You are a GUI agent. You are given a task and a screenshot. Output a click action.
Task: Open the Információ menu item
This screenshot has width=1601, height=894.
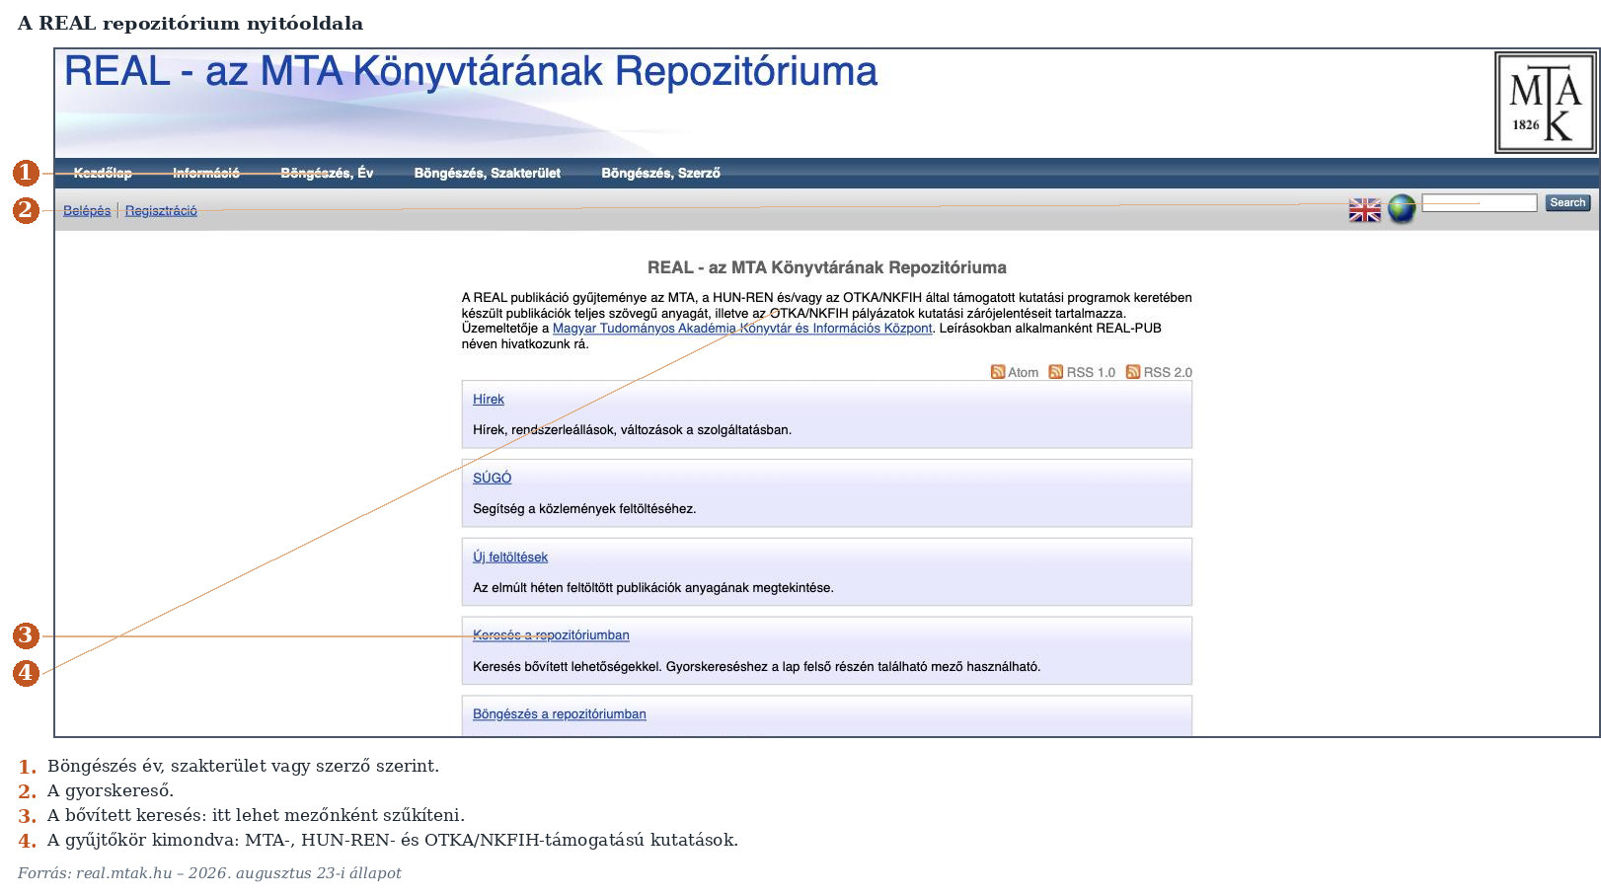click(206, 173)
